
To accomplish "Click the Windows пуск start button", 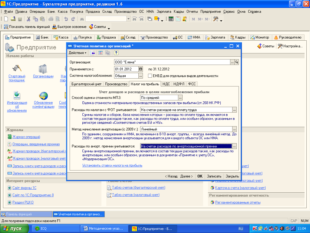I will click(14, 229).
